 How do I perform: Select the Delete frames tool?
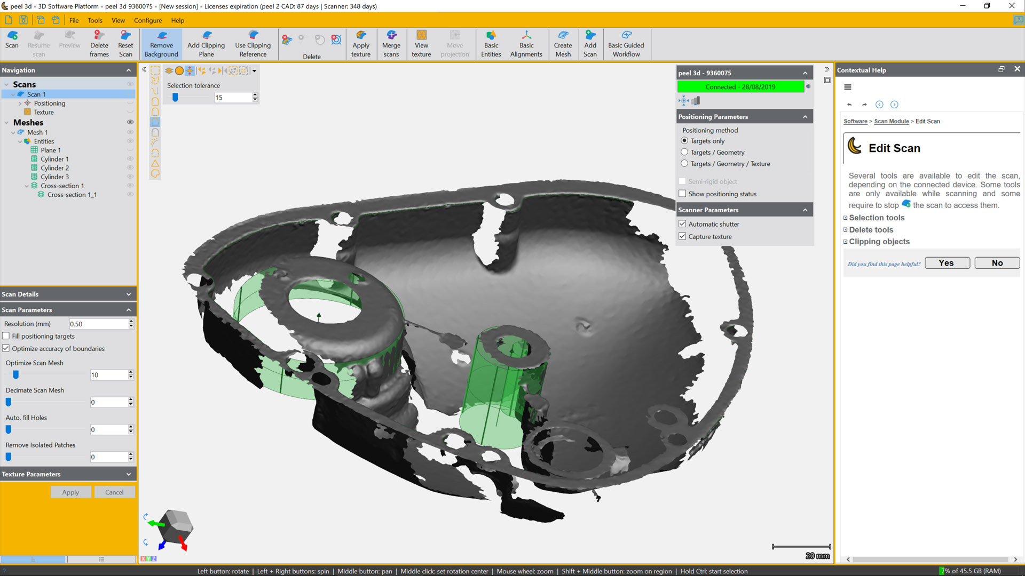click(99, 44)
